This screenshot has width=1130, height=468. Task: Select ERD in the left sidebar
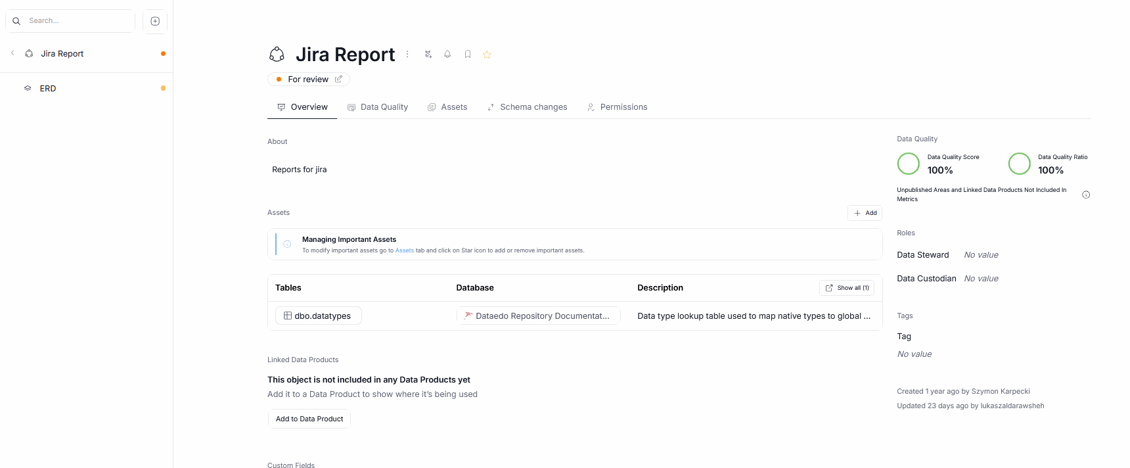[x=48, y=88]
